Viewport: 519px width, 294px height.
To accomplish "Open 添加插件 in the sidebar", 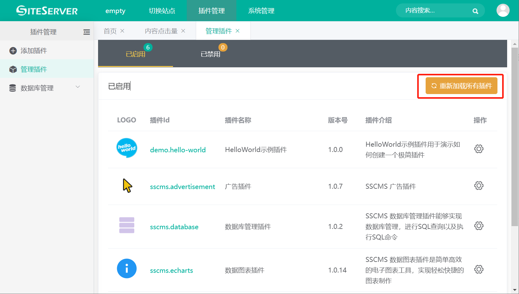I will (34, 51).
